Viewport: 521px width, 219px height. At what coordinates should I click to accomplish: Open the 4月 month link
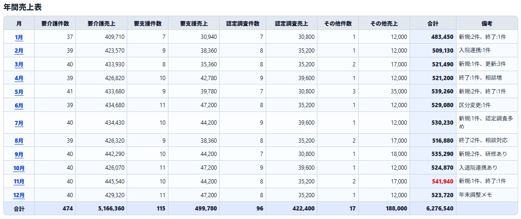[x=19, y=78]
